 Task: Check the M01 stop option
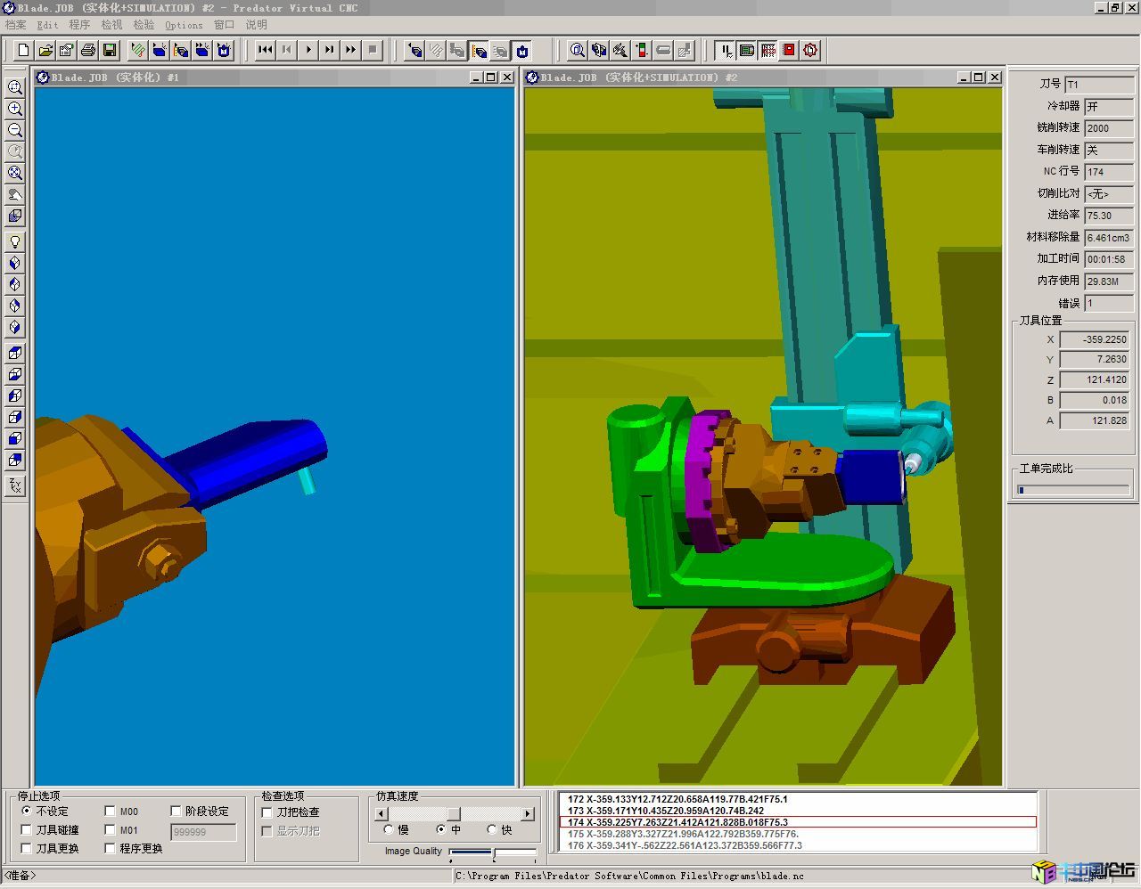pyautogui.click(x=110, y=830)
